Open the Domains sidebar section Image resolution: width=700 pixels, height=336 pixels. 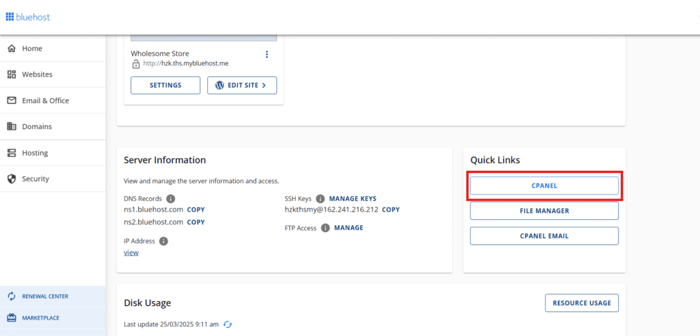(x=53, y=127)
